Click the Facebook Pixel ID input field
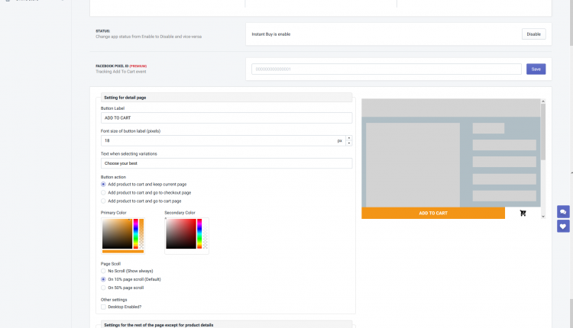Image resolution: width=573 pixels, height=328 pixels. 387,69
